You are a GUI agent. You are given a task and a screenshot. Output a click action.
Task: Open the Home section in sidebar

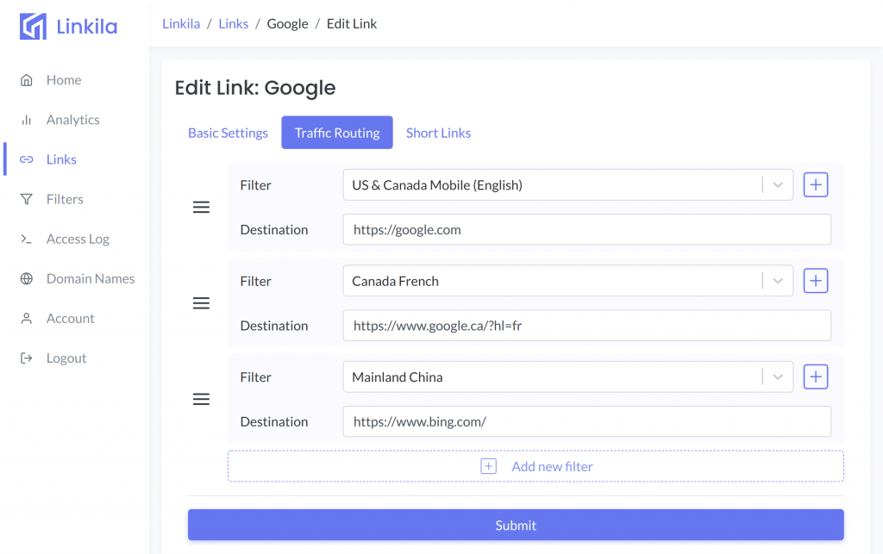[x=63, y=79]
